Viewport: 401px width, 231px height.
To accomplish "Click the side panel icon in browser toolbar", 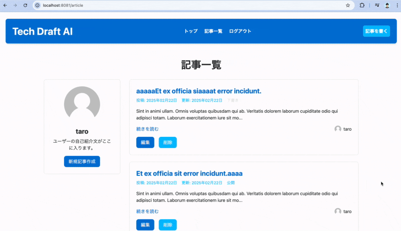I will (376, 5).
